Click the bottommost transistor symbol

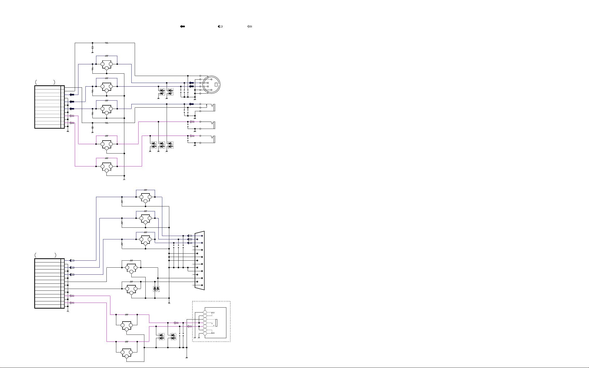[127, 354]
